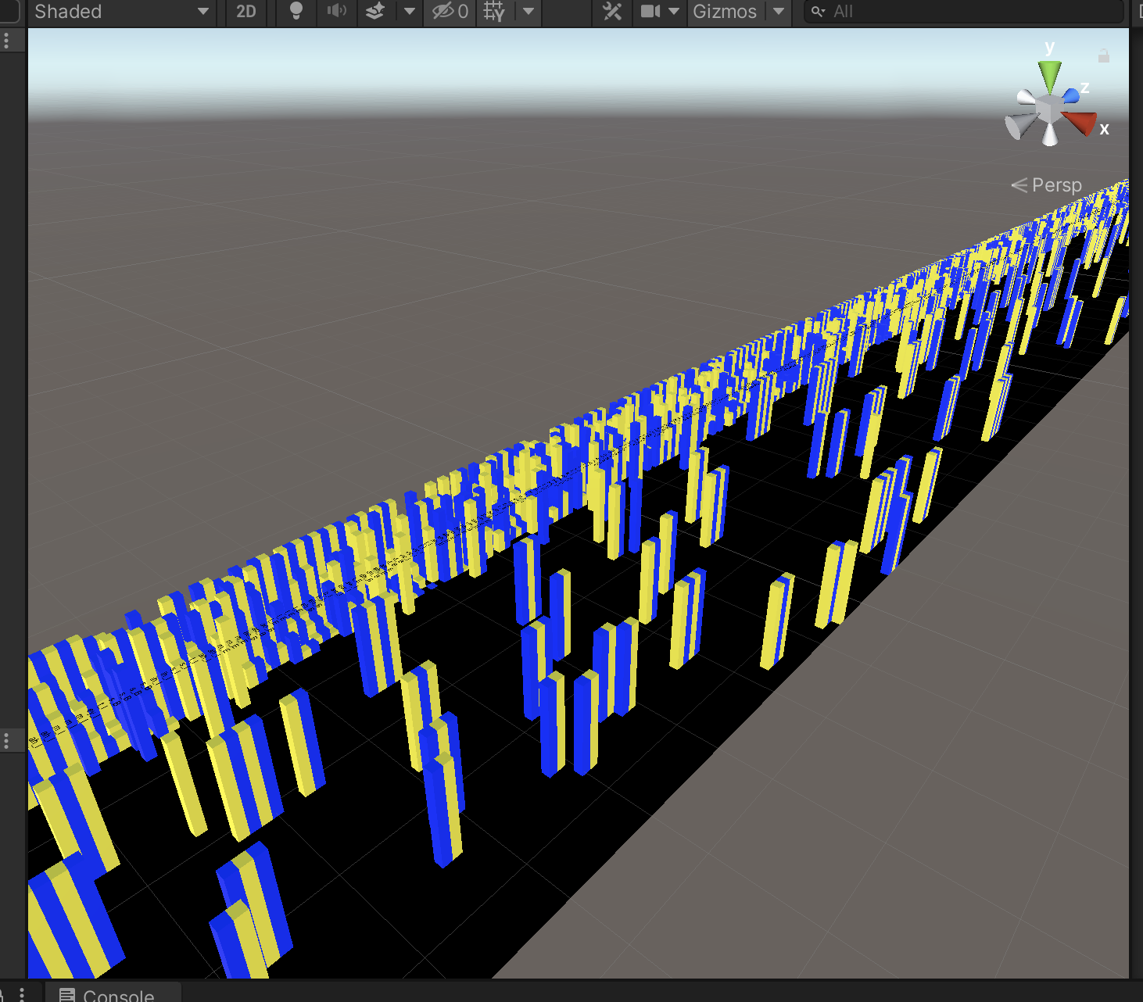Expand the grid settings dropdown arrow
The image size is (1143, 1002).
pyautogui.click(x=529, y=12)
